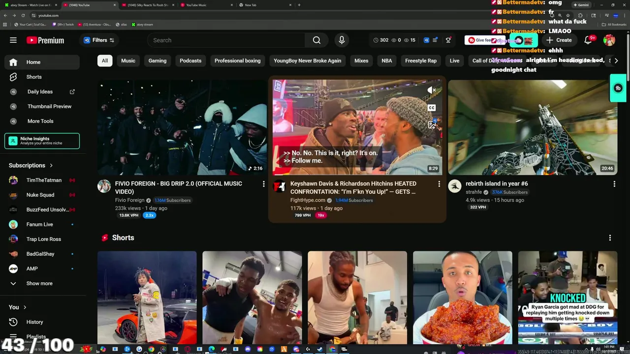
Task: Expand the Subscriptions section chevron
Action: pos(51,166)
